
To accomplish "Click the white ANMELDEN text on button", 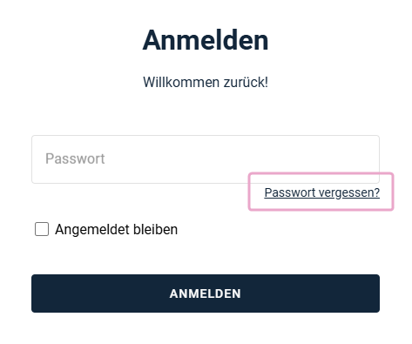I will 206,293.
